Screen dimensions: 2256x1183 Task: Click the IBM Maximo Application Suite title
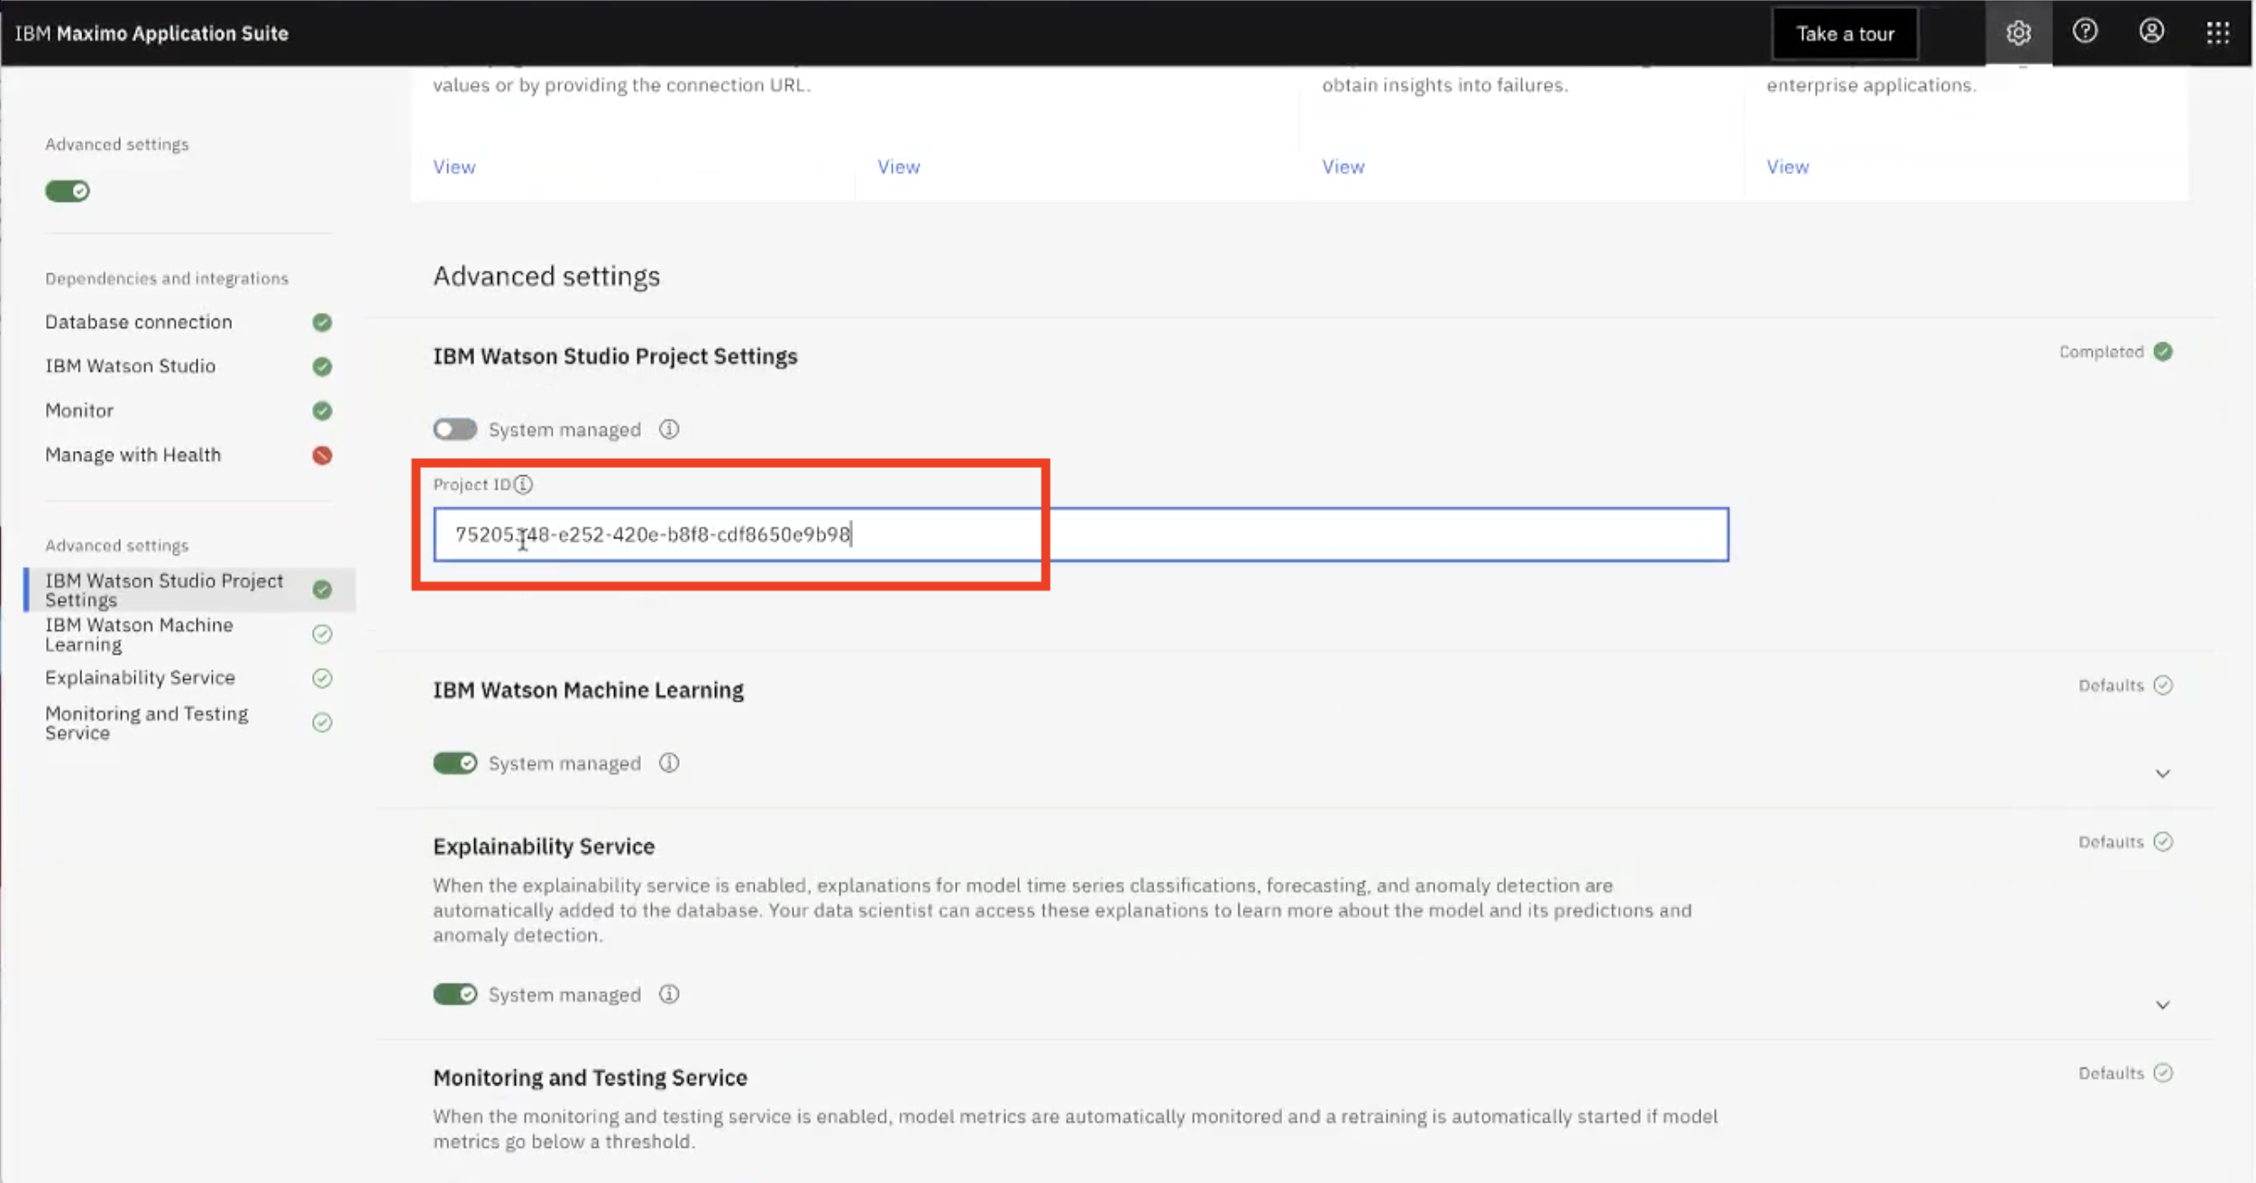pyautogui.click(x=151, y=33)
